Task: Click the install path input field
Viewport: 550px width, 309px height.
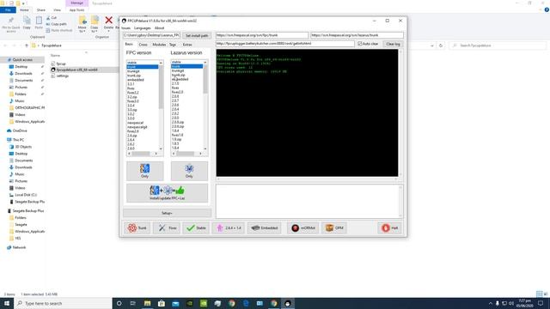Action: click(x=152, y=35)
